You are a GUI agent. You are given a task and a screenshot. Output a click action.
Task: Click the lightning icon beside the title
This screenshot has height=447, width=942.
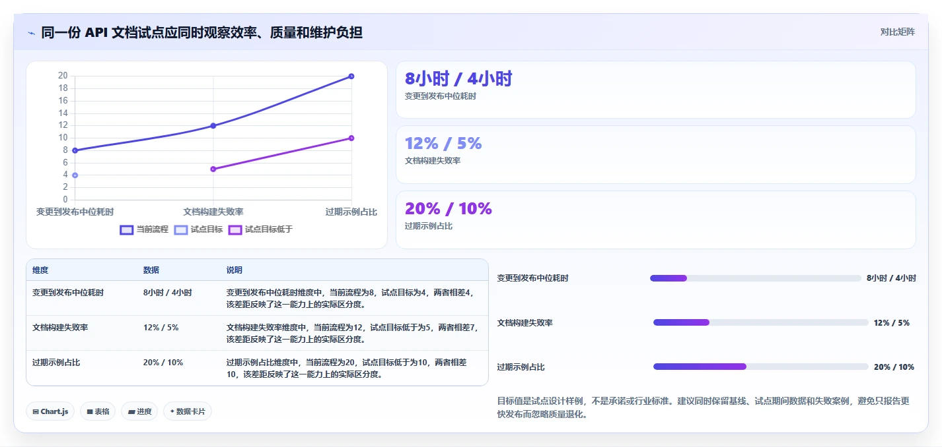click(31, 33)
